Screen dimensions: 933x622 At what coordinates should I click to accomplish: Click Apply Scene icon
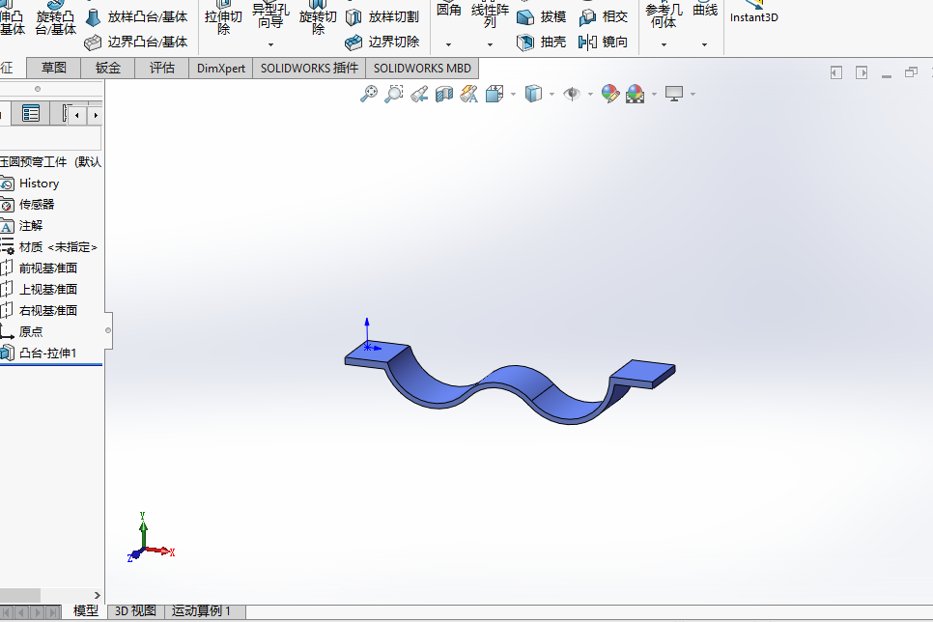coord(635,94)
